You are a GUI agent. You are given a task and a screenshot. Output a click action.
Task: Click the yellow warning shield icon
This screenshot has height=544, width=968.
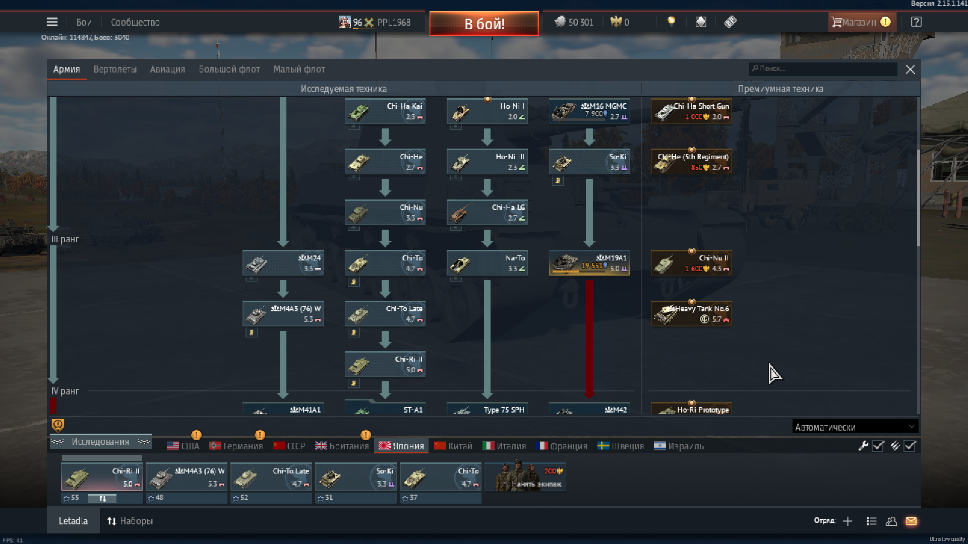tap(58, 425)
